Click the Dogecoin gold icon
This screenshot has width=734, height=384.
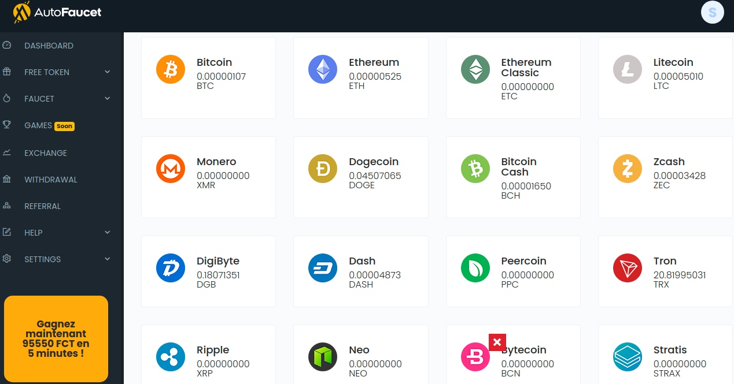tap(323, 169)
